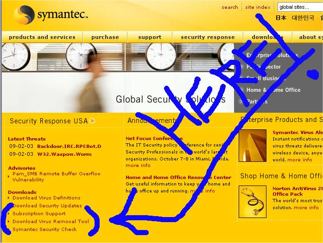Click arrow icon beside Home & Home Office
The width and height of the screenshot is (323, 243).
[241, 90]
